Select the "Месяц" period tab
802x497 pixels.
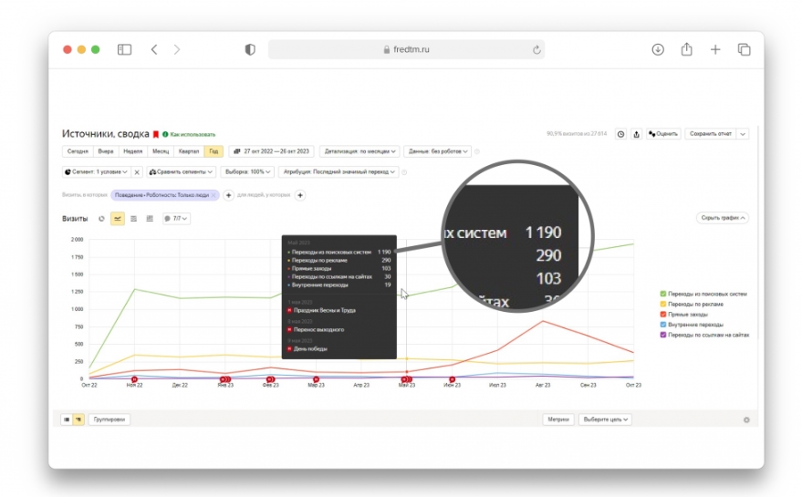point(161,151)
